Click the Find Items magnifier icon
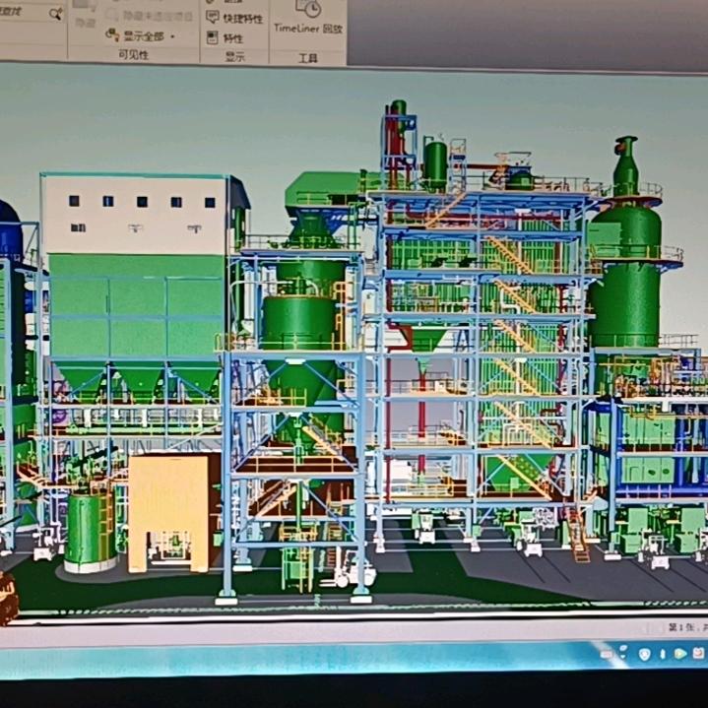 (55, 14)
